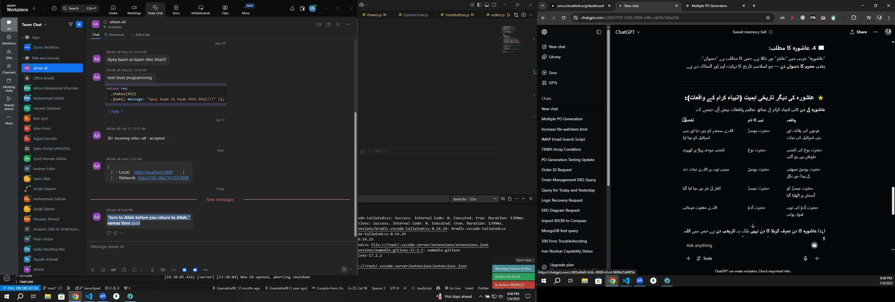
Task: Open the 192.168.214.157:3000 network link
Action: pyautogui.click(x=163, y=178)
